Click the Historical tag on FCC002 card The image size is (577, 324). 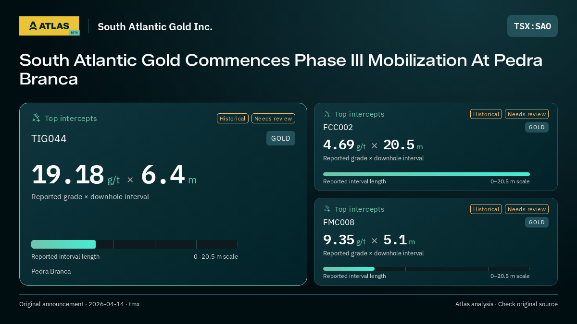tap(486, 114)
